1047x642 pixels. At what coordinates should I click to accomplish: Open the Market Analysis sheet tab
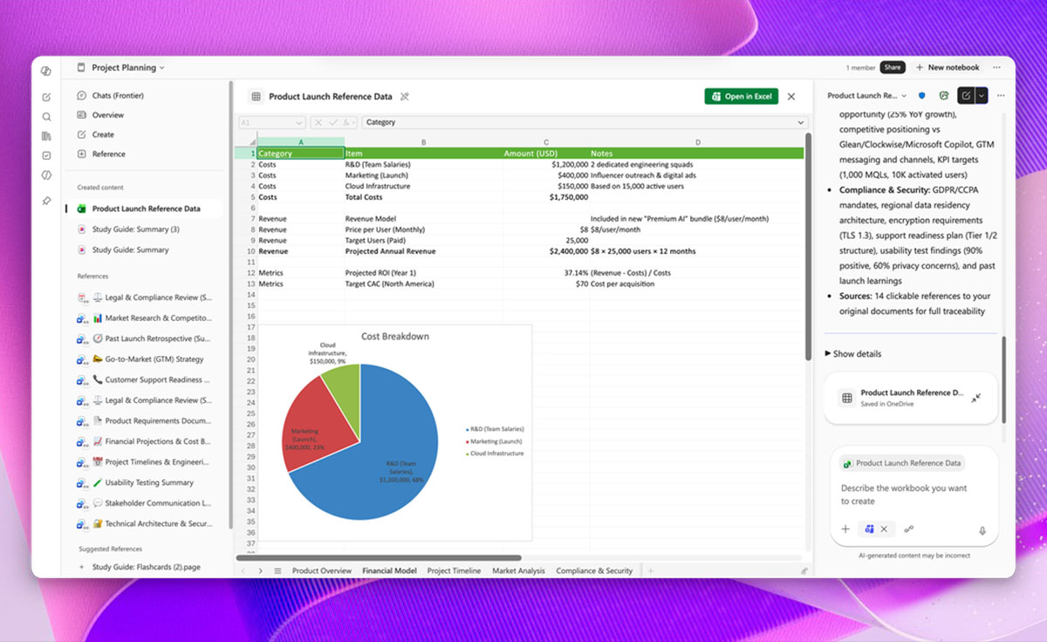tap(518, 570)
